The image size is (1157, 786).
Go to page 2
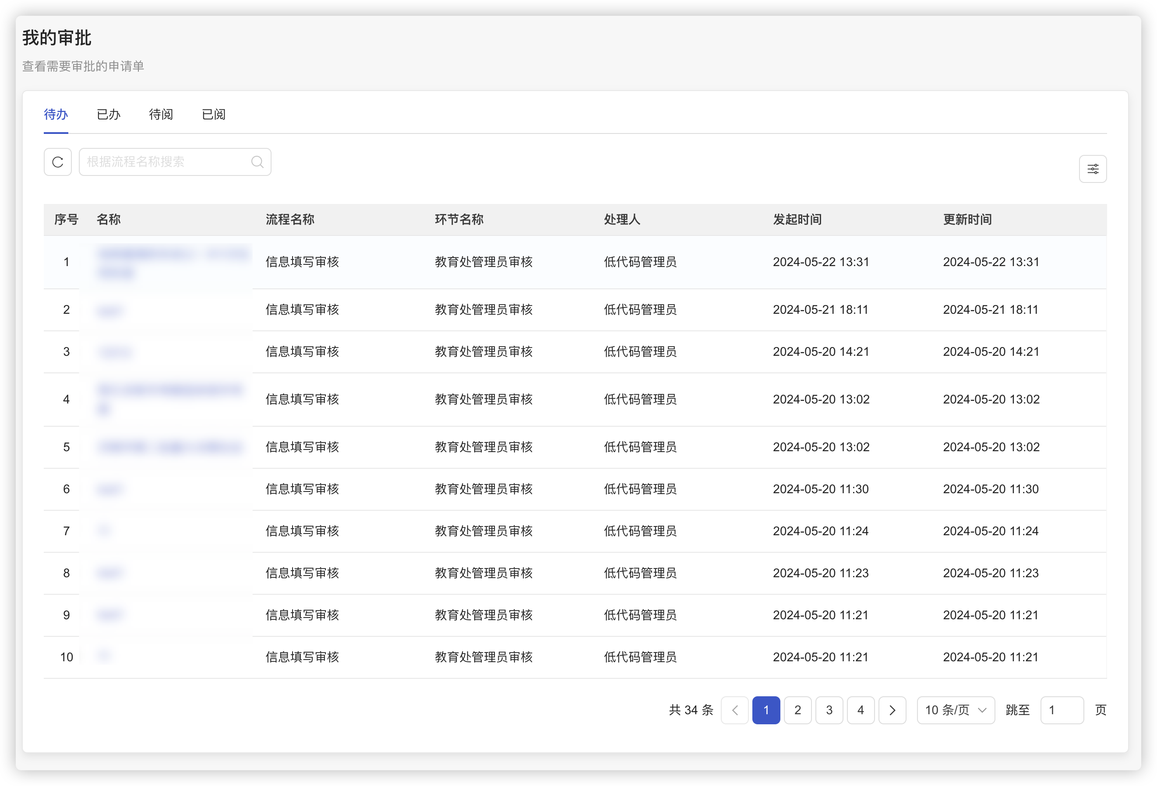797,710
